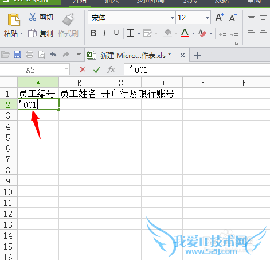The image size is (270, 260).
Task: Click the open folder icon
Action: pyautogui.click(x=5, y=55)
